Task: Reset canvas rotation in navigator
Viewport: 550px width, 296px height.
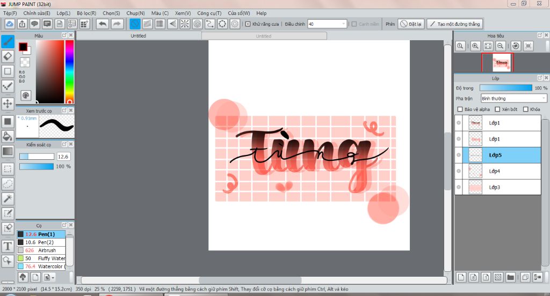Action: click(516, 46)
